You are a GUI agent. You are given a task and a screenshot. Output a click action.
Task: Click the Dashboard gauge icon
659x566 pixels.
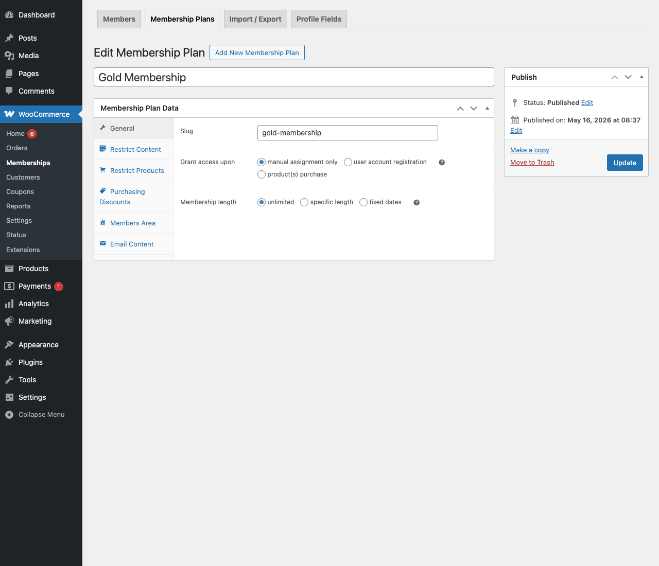[9, 15]
